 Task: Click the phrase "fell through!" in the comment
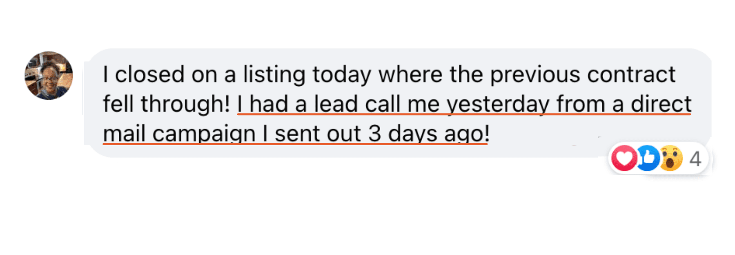[x=167, y=104]
